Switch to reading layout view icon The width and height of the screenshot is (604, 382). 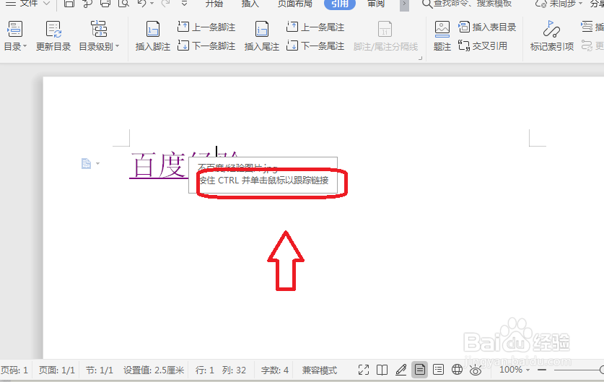382,370
